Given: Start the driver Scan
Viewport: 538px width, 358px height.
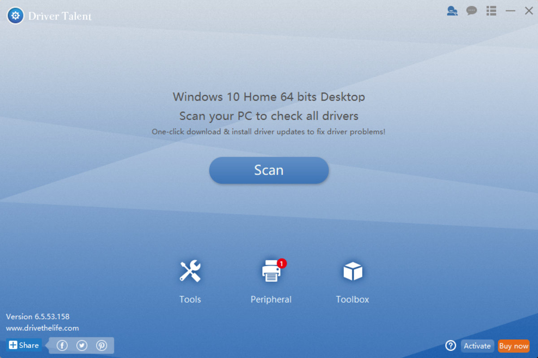Looking at the screenshot, I should [x=269, y=170].
